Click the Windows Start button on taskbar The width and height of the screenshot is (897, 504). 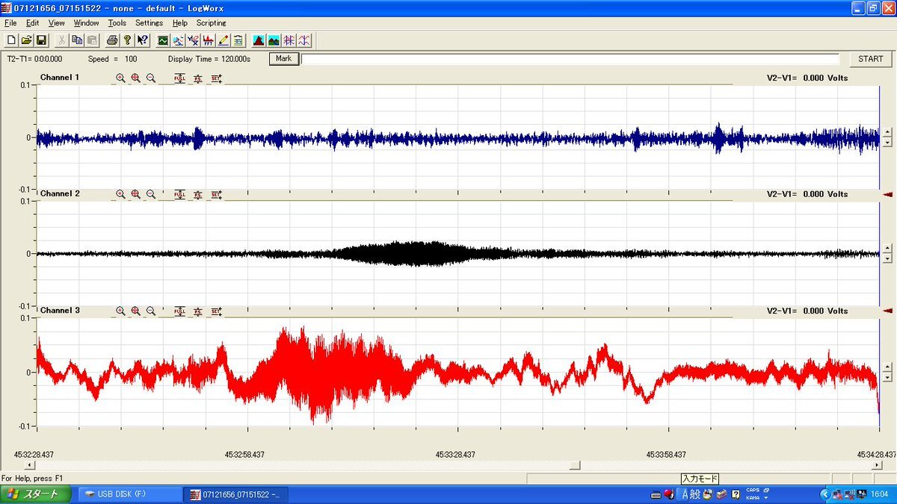[x=35, y=494]
